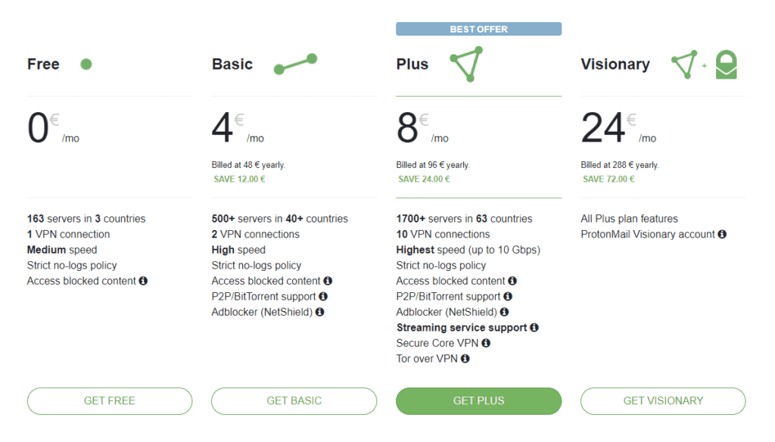Click the Free plan green dot icon
The width and height of the screenshot is (775, 442).
point(86,64)
